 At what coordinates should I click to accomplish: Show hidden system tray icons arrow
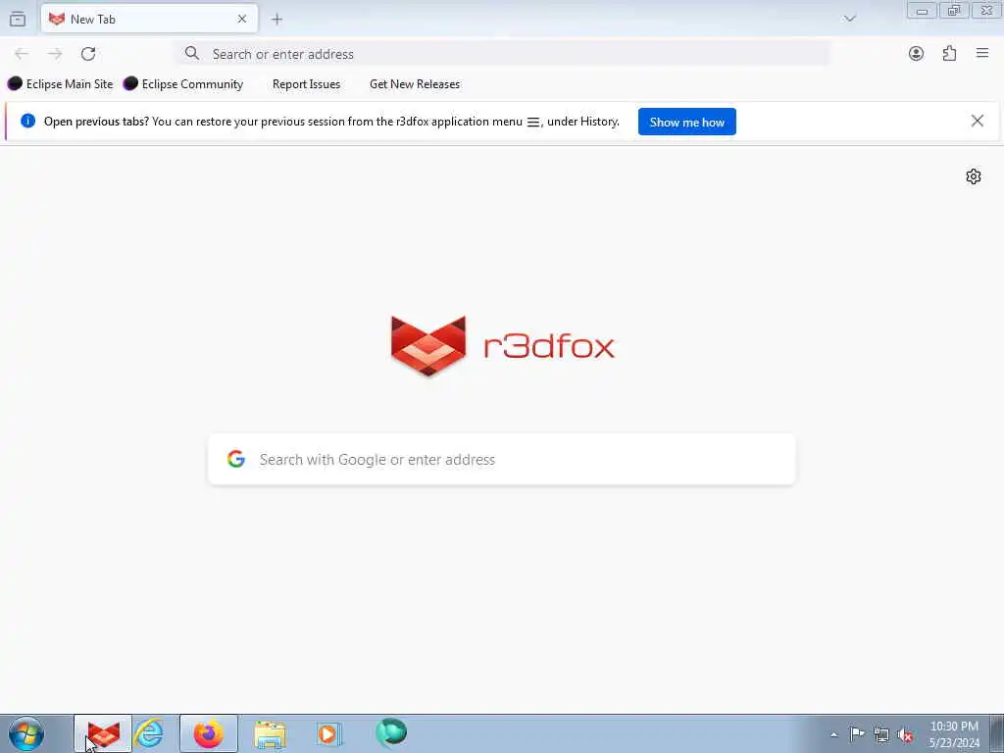[833, 734]
